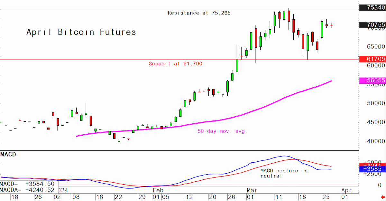
Task: Click the '20' date axis label
Action: (212, 196)
